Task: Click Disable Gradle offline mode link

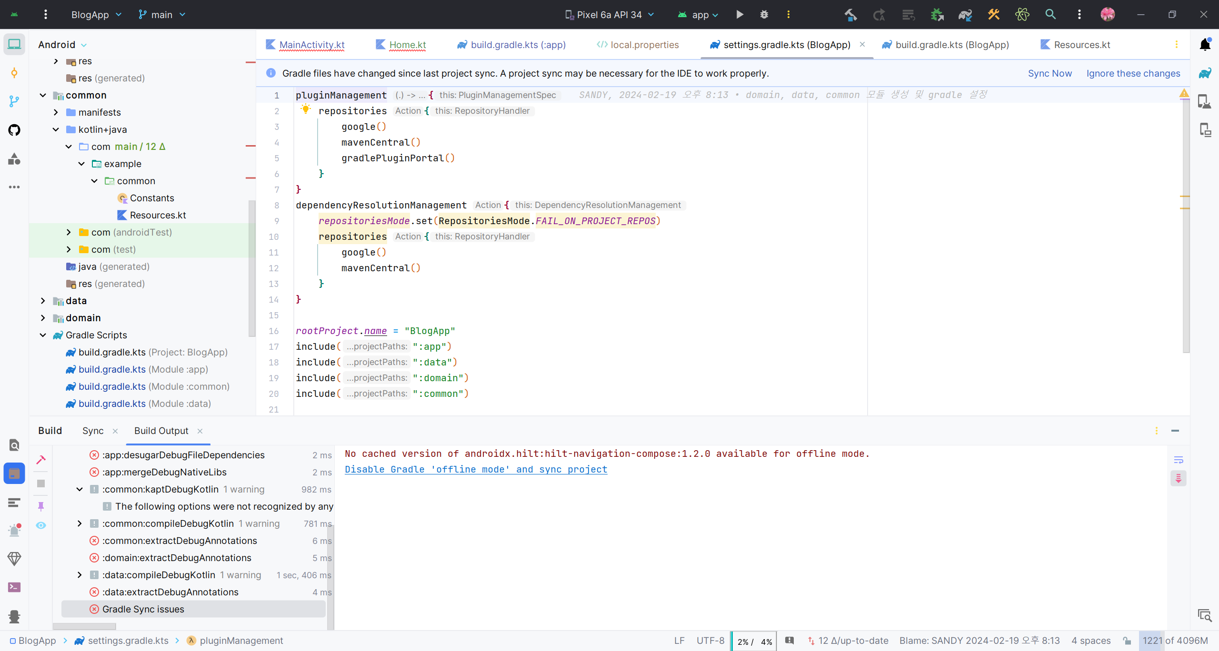Action: (x=476, y=469)
